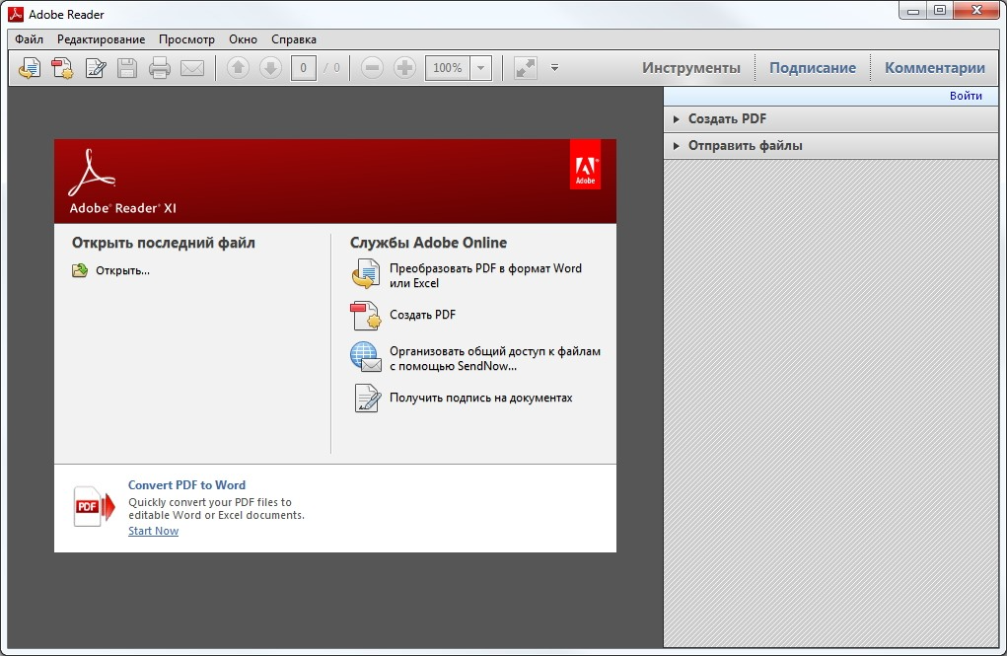Expand the Создать PDF panel section

[x=830, y=118]
